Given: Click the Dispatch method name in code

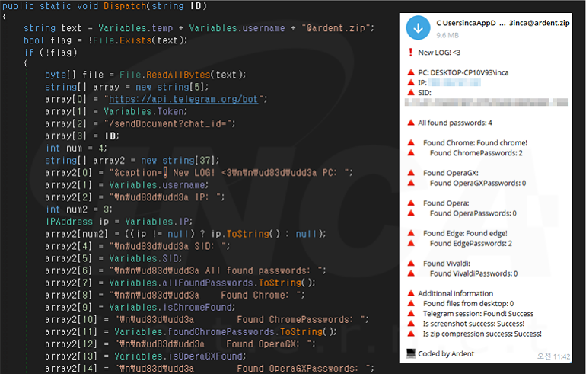Looking at the screenshot, I should point(125,6).
